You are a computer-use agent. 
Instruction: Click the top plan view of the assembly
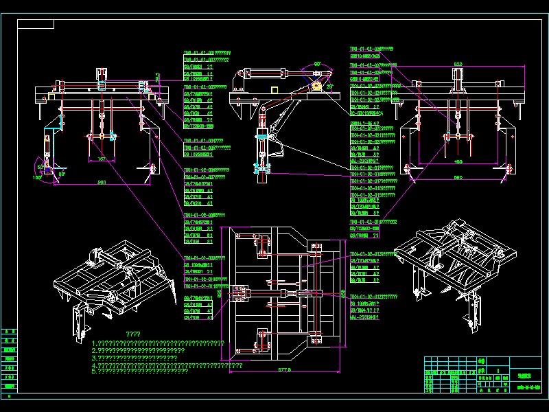click(x=284, y=294)
